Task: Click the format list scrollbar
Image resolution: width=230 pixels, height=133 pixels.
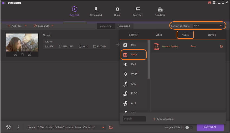Action: tap(149, 59)
